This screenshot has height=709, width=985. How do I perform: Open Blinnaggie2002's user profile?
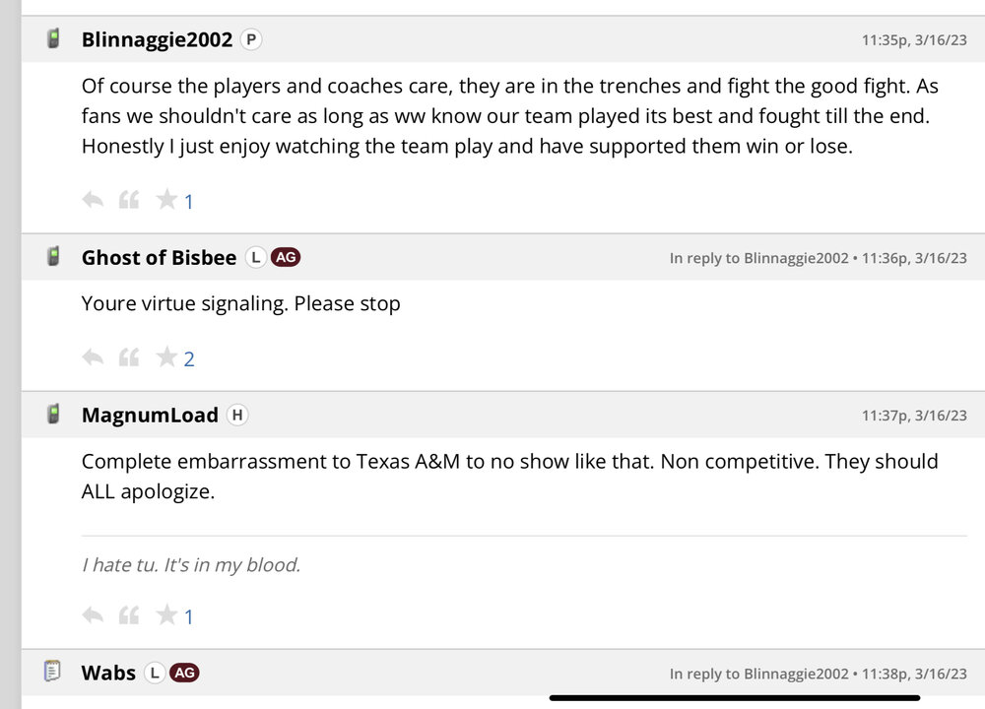tap(157, 40)
